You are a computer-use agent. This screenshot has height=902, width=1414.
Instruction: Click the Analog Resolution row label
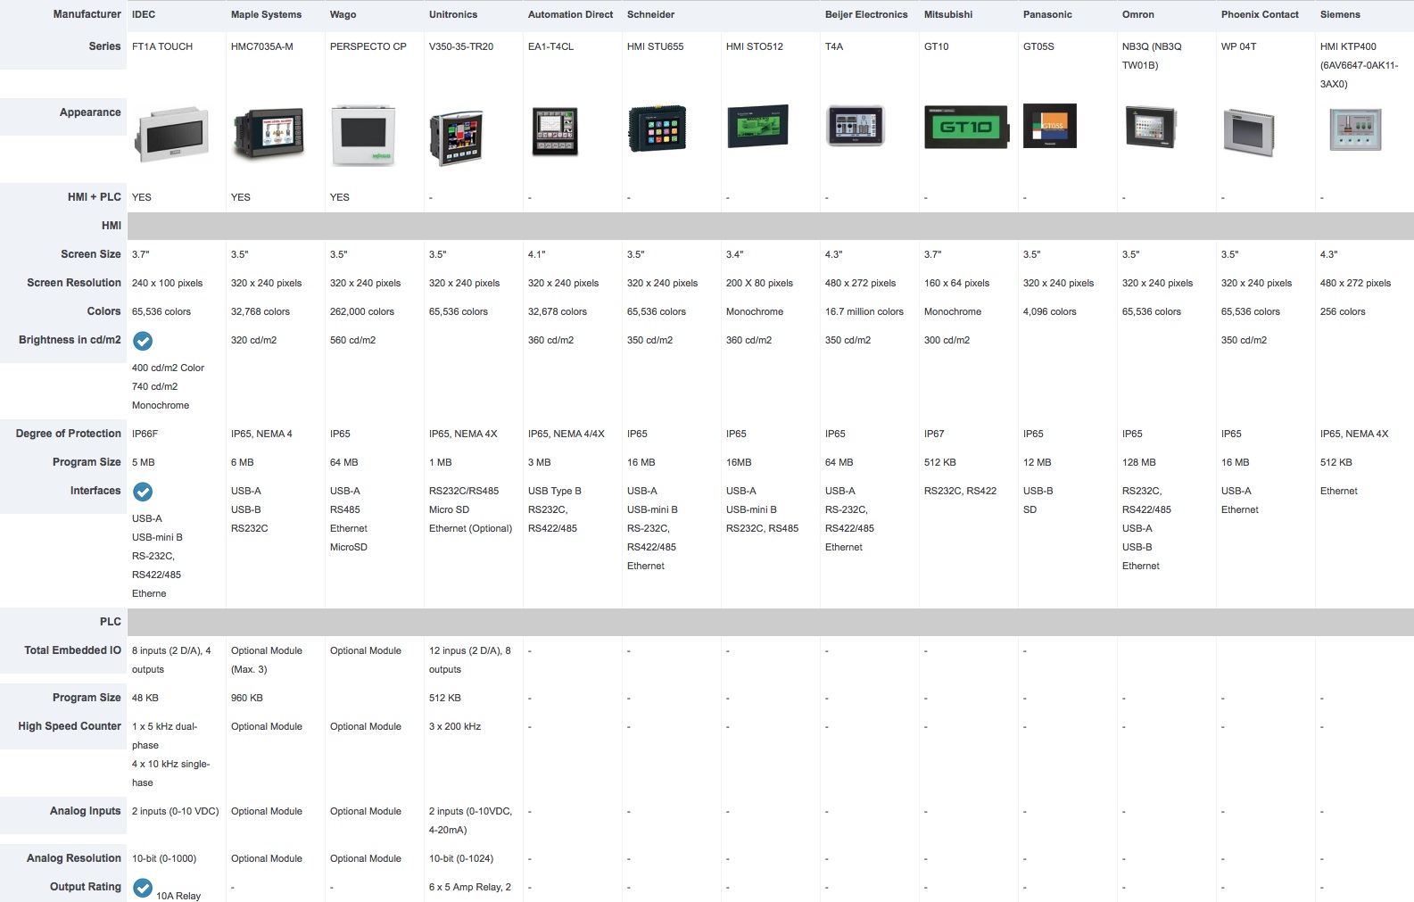(74, 858)
